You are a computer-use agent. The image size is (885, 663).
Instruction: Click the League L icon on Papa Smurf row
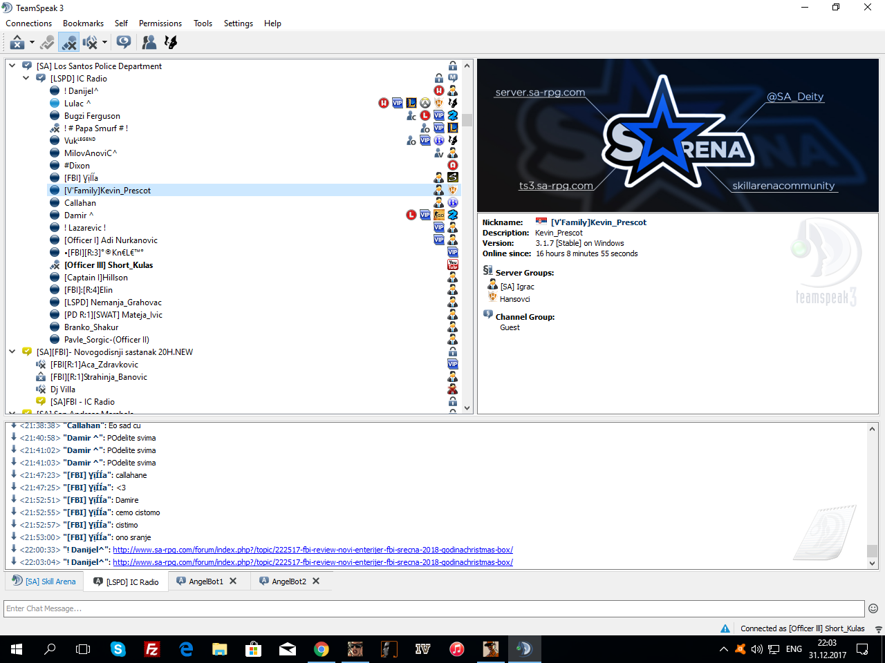point(453,128)
